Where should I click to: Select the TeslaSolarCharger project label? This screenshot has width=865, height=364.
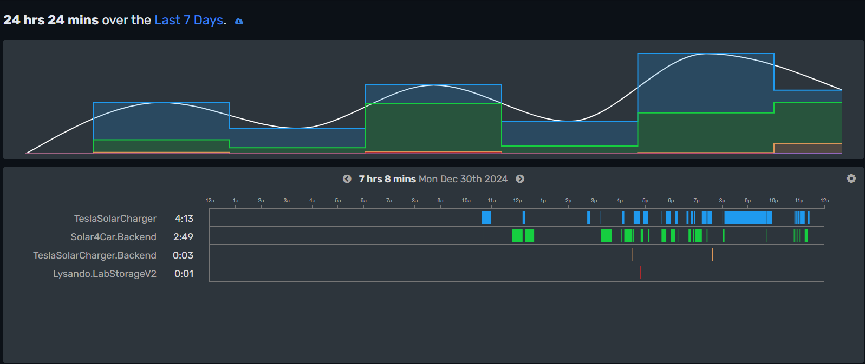pos(115,219)
